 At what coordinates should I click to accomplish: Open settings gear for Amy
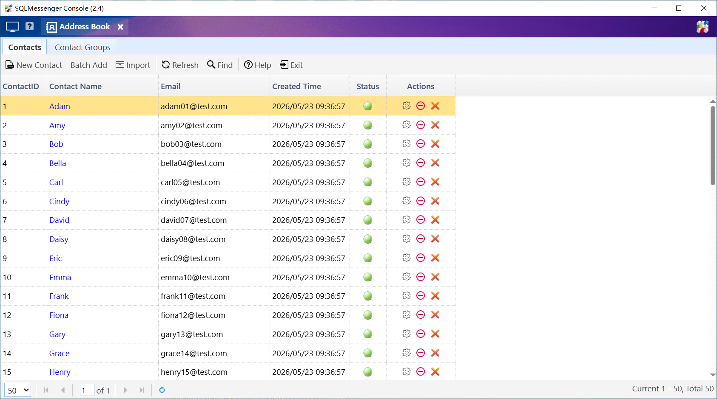pyautogui.click(x=407, y=125)
